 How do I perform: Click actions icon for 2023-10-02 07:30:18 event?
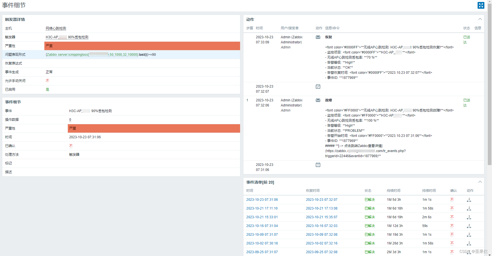tap(469, 244)
